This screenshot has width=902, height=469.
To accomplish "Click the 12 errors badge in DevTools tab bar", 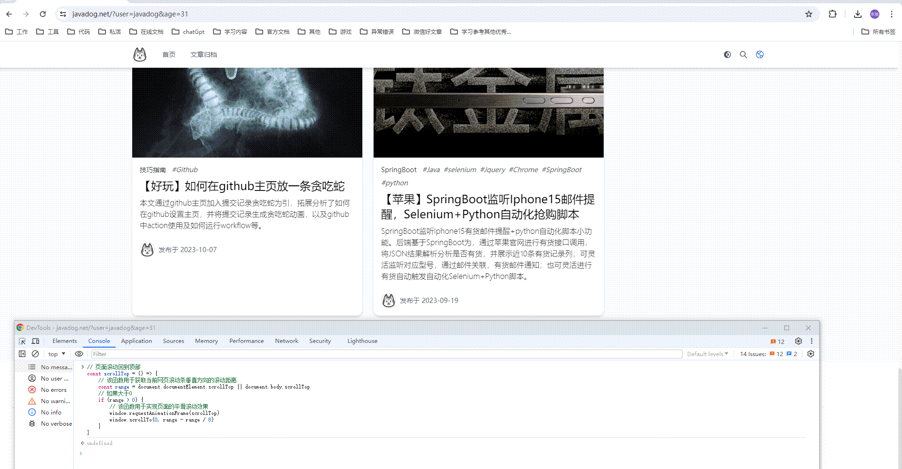I will [777, 342].
